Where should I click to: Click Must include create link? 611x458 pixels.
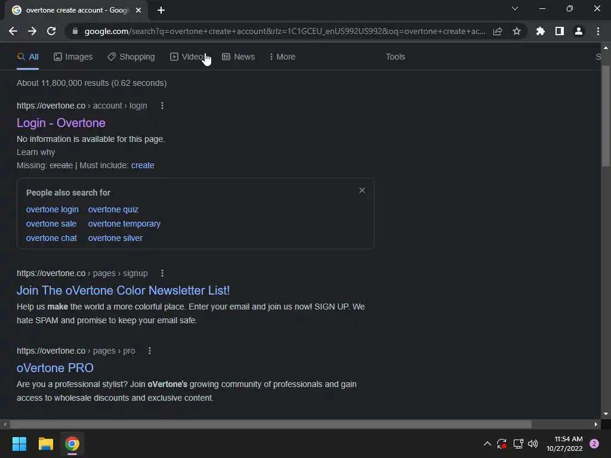(x=143, y=166)
